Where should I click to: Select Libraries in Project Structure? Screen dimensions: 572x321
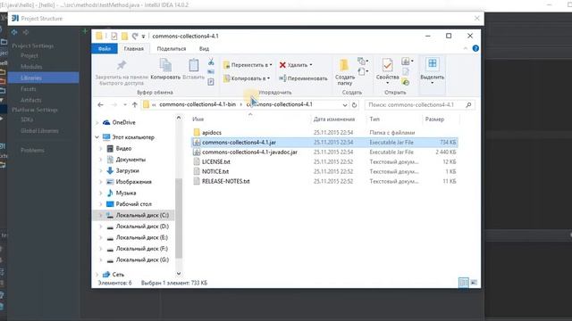click(43, 78)
